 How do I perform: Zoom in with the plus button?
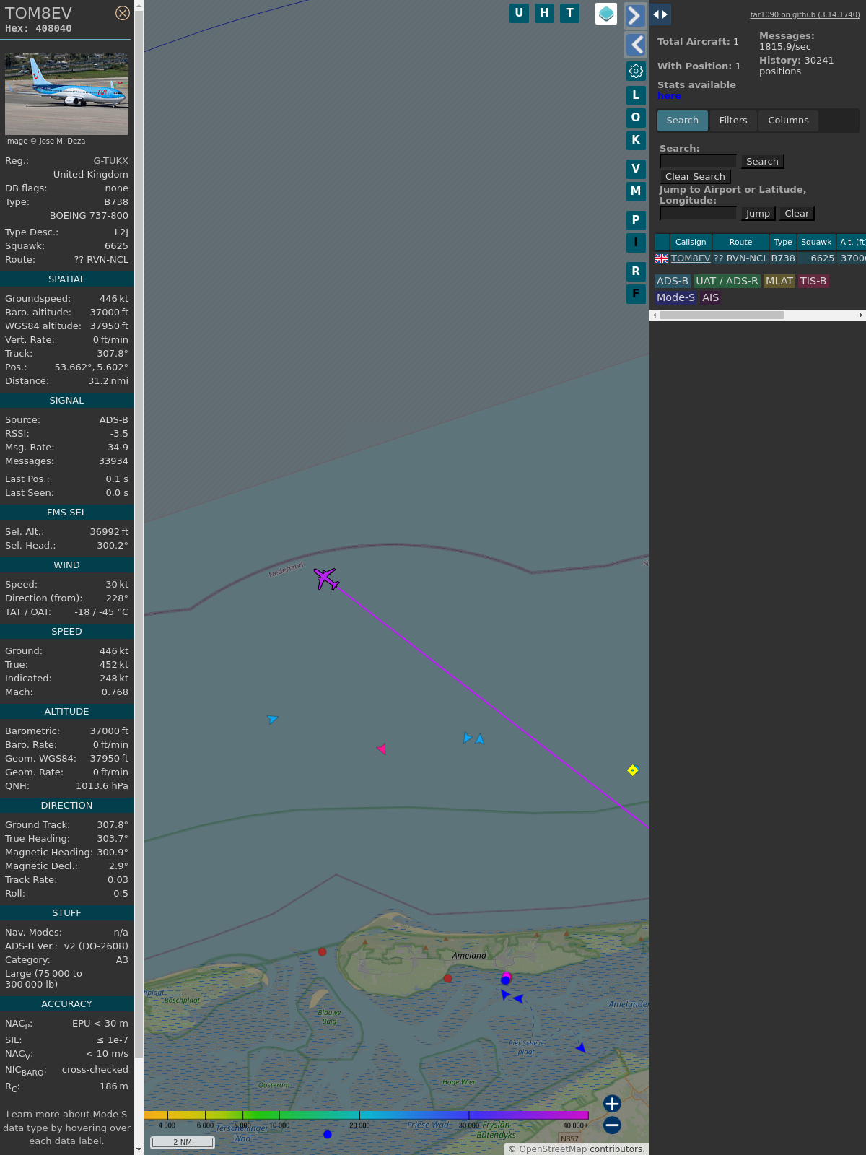[612, 1104]
